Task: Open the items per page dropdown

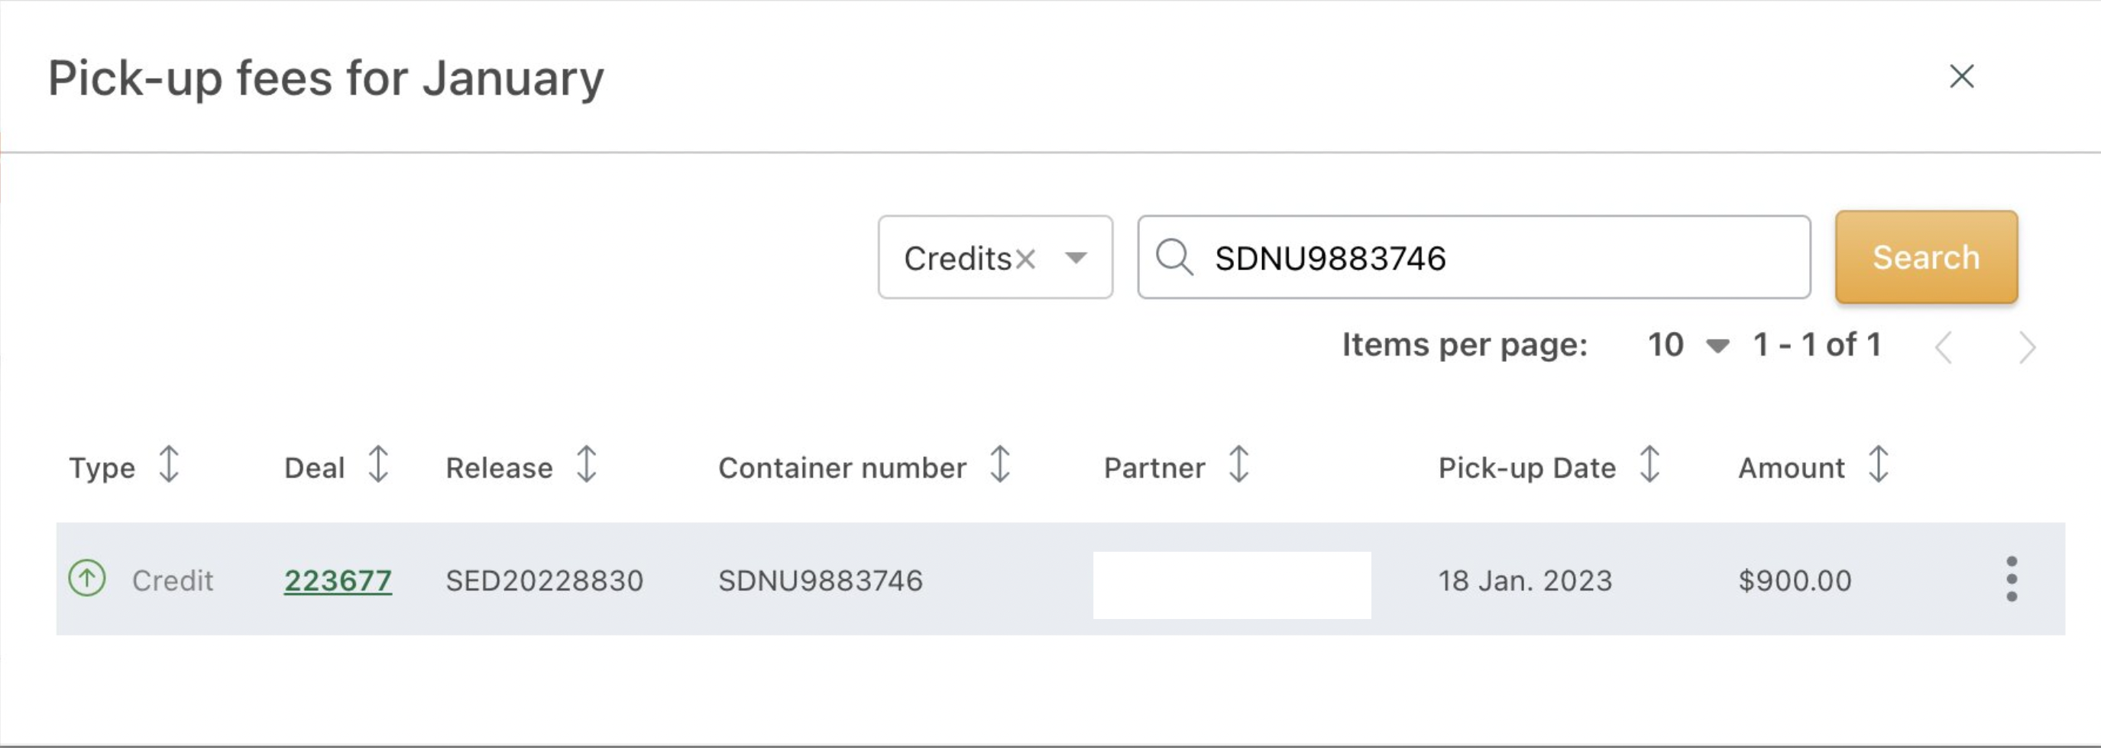Action: pyautogui.click(x=1688, y=346)
